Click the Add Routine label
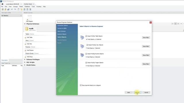This screenshot has width=184, height=103. pos(30,50)
